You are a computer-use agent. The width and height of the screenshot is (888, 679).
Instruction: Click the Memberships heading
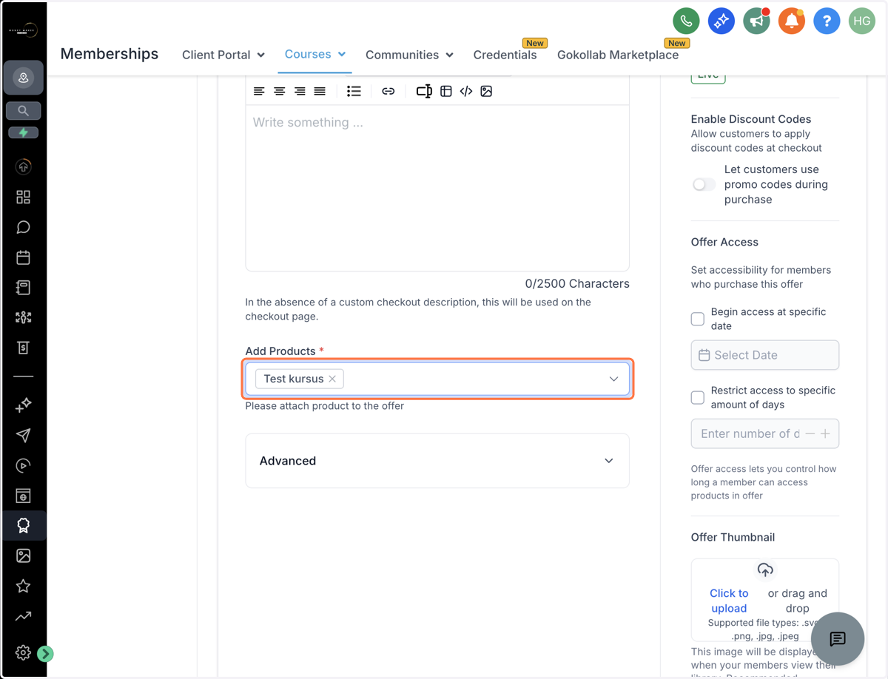pyautogui.click(x=110, y=54)
